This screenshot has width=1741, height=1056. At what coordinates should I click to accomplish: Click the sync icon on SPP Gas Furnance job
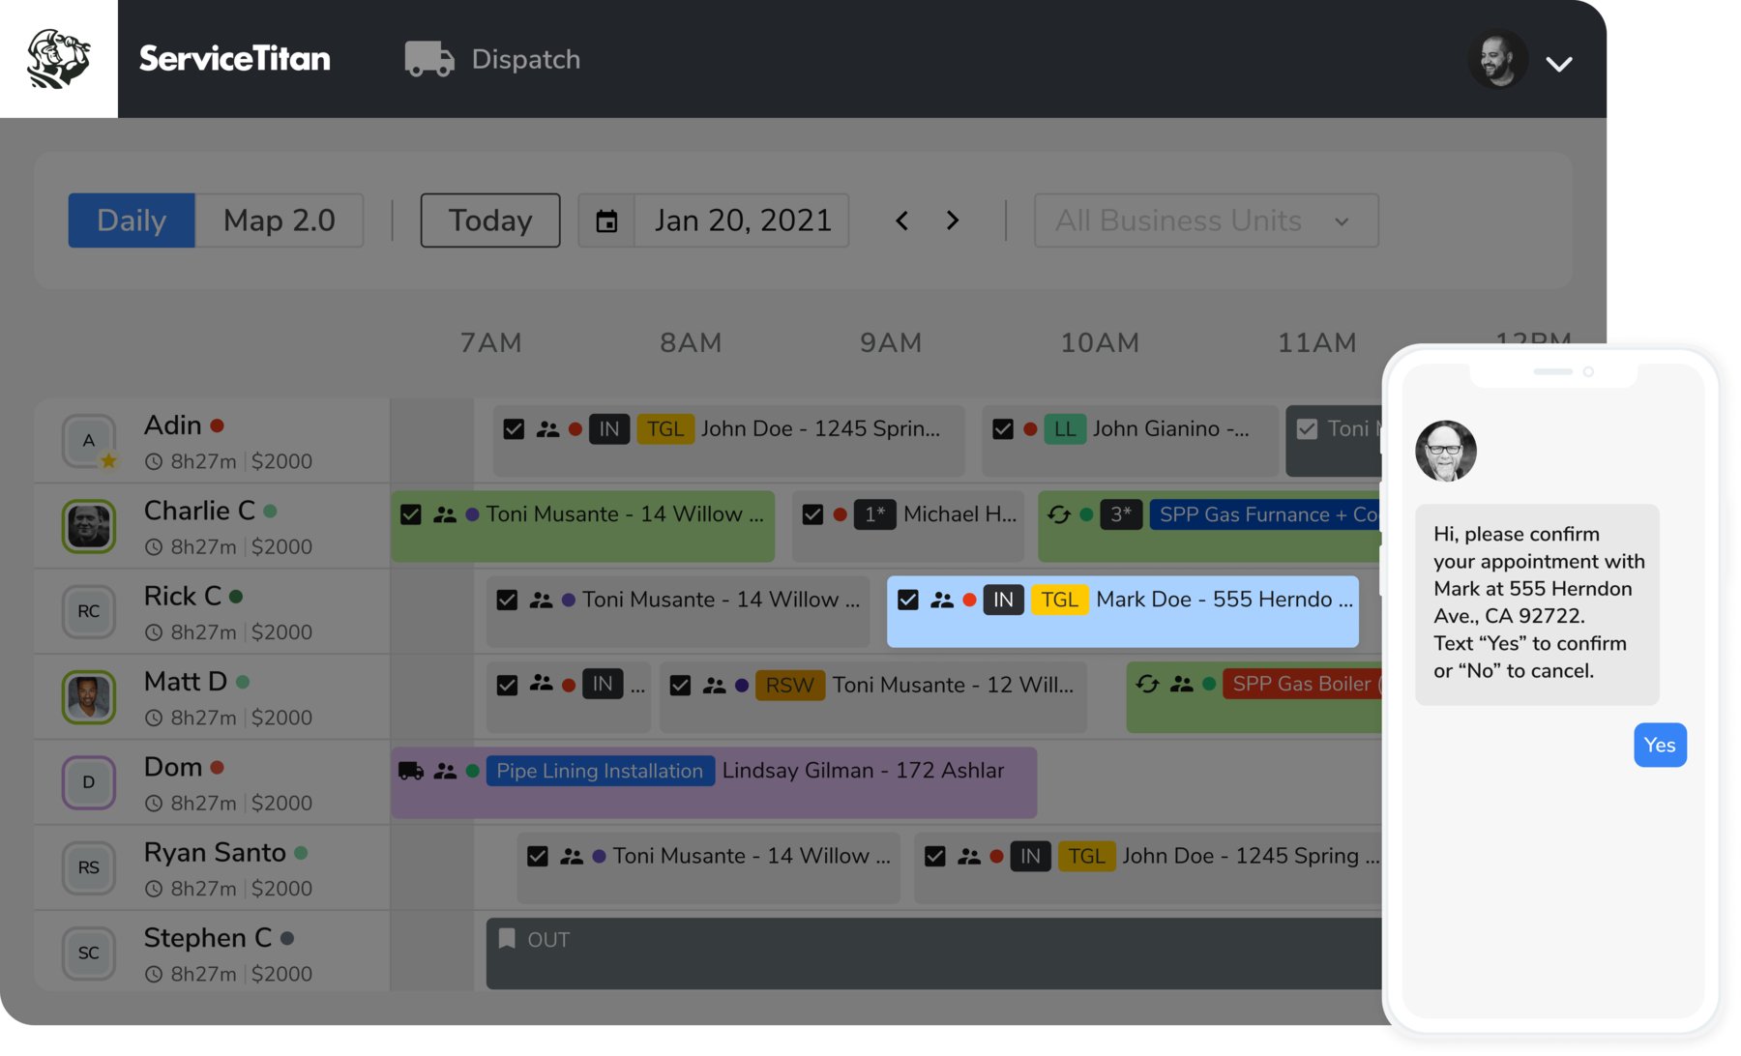(x=1060, y=514)
